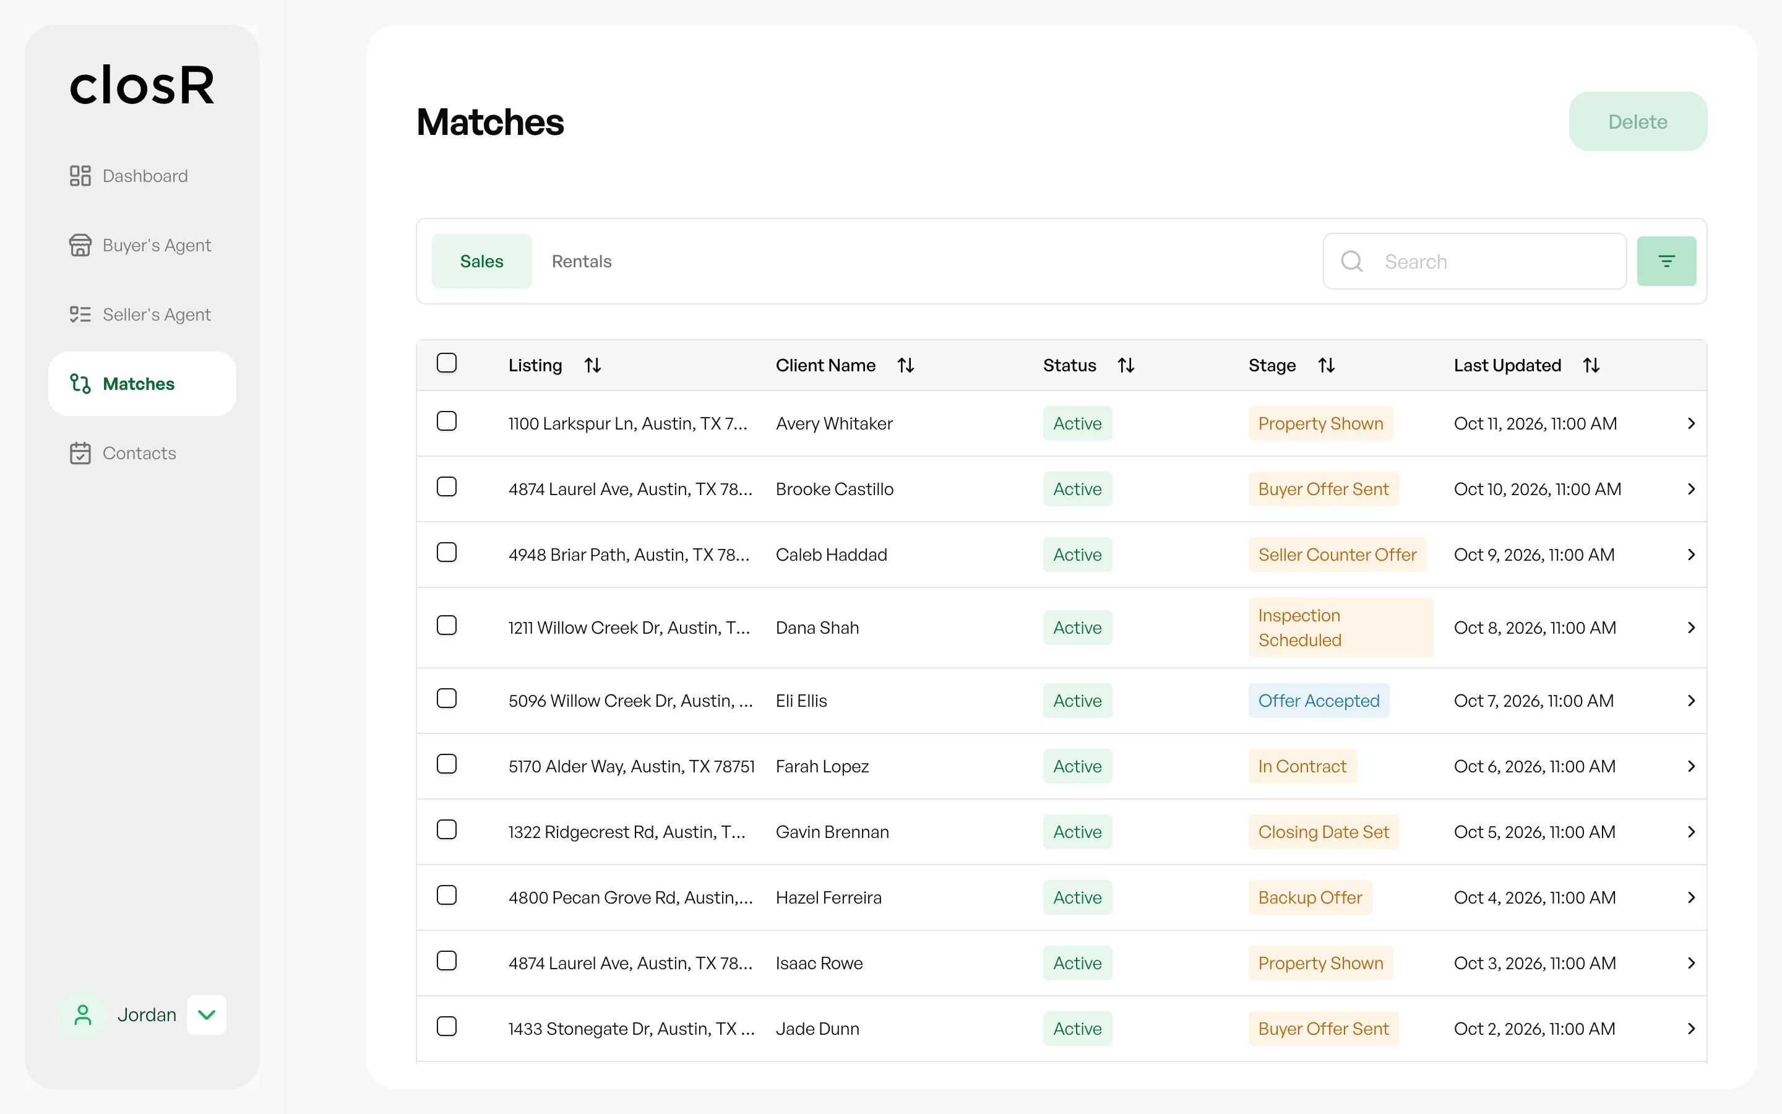
Task: Check the Farah Lopez row checkbox
Action: tap(447, 764)
